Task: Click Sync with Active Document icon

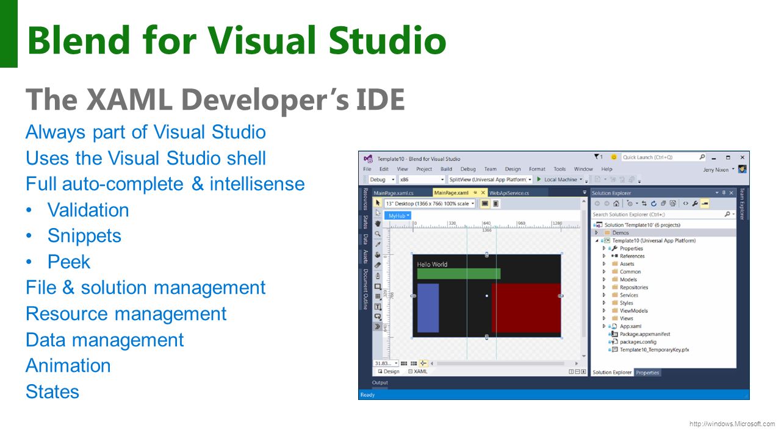Action: [644, 204]
